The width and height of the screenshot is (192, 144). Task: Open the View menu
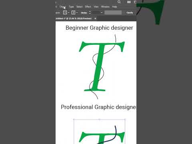96,7
